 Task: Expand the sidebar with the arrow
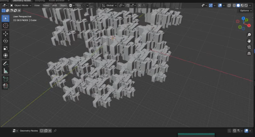point(253,18)
